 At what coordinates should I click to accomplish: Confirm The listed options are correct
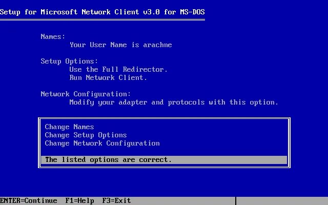pyautogui.click(x=164, y=160)
